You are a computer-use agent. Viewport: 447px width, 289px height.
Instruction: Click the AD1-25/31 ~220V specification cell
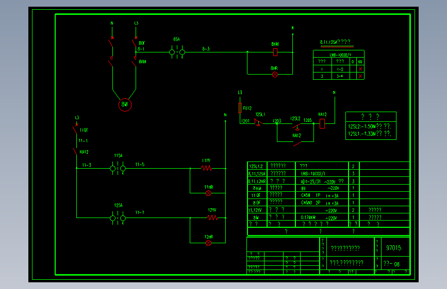pyautogui.click(x=322, y=182)
